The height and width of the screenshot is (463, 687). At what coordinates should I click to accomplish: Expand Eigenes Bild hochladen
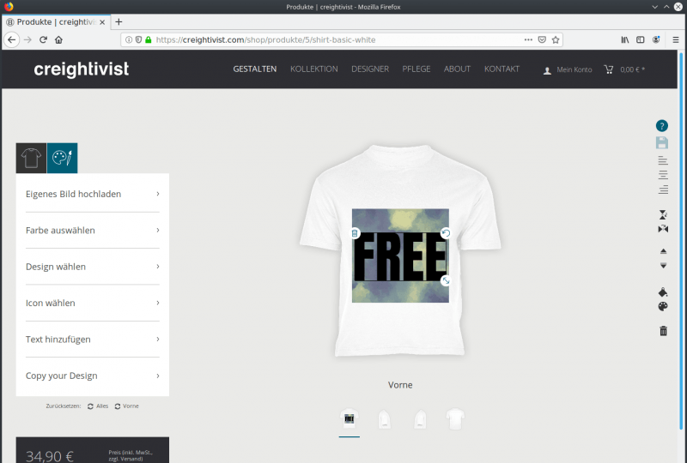(93, 194)
